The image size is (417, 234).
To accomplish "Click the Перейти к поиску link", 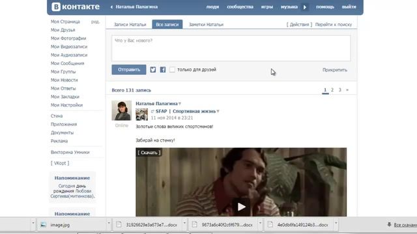I will (x=334, y=25).
